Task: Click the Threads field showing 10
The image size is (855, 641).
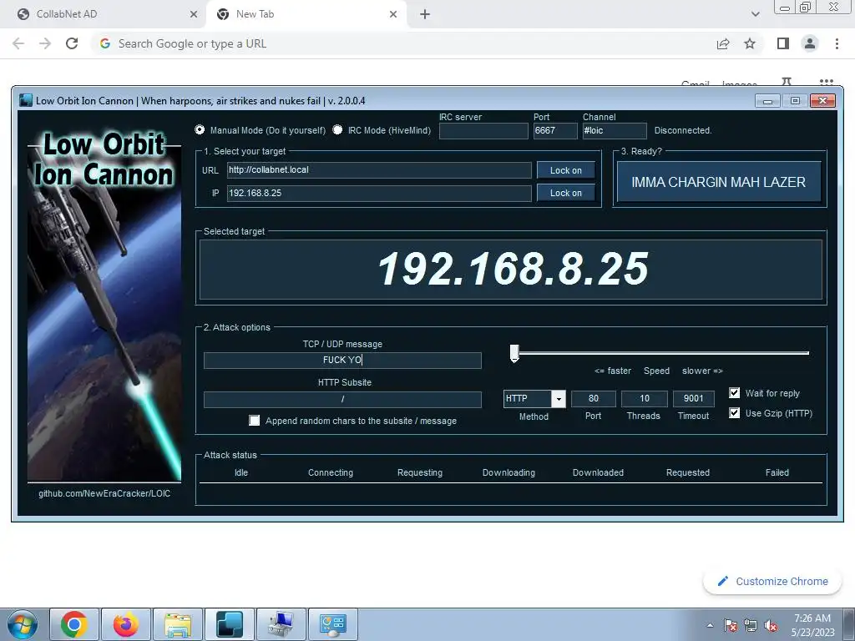Action: point(644,399)
